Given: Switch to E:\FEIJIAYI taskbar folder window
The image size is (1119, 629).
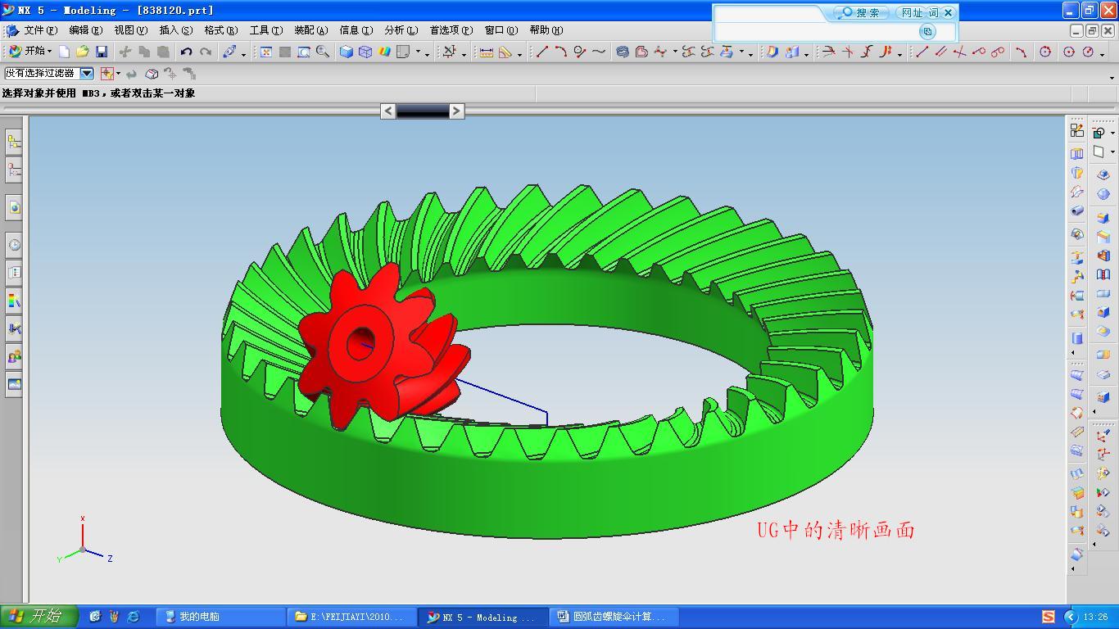Looking at the screenshot, I should point(352,617).
